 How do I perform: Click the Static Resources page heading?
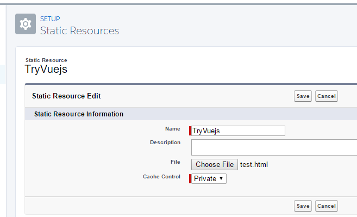(79, 31)
